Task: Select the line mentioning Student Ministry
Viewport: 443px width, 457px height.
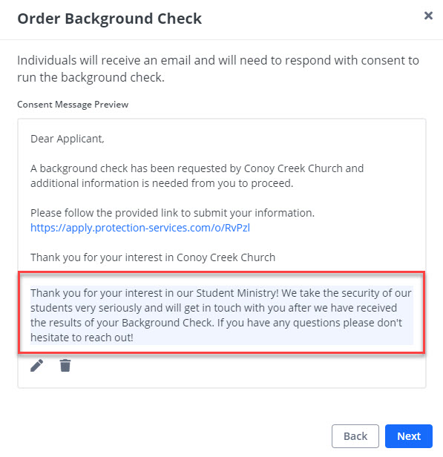Action: (221, 293)
